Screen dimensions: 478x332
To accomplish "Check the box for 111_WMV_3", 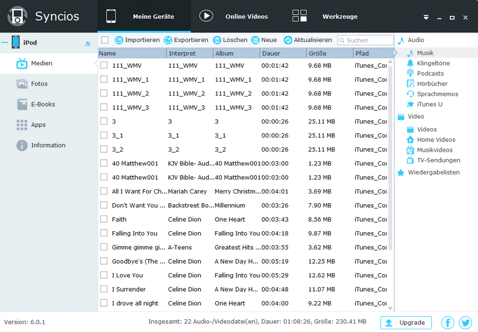I will pos(104,108).
